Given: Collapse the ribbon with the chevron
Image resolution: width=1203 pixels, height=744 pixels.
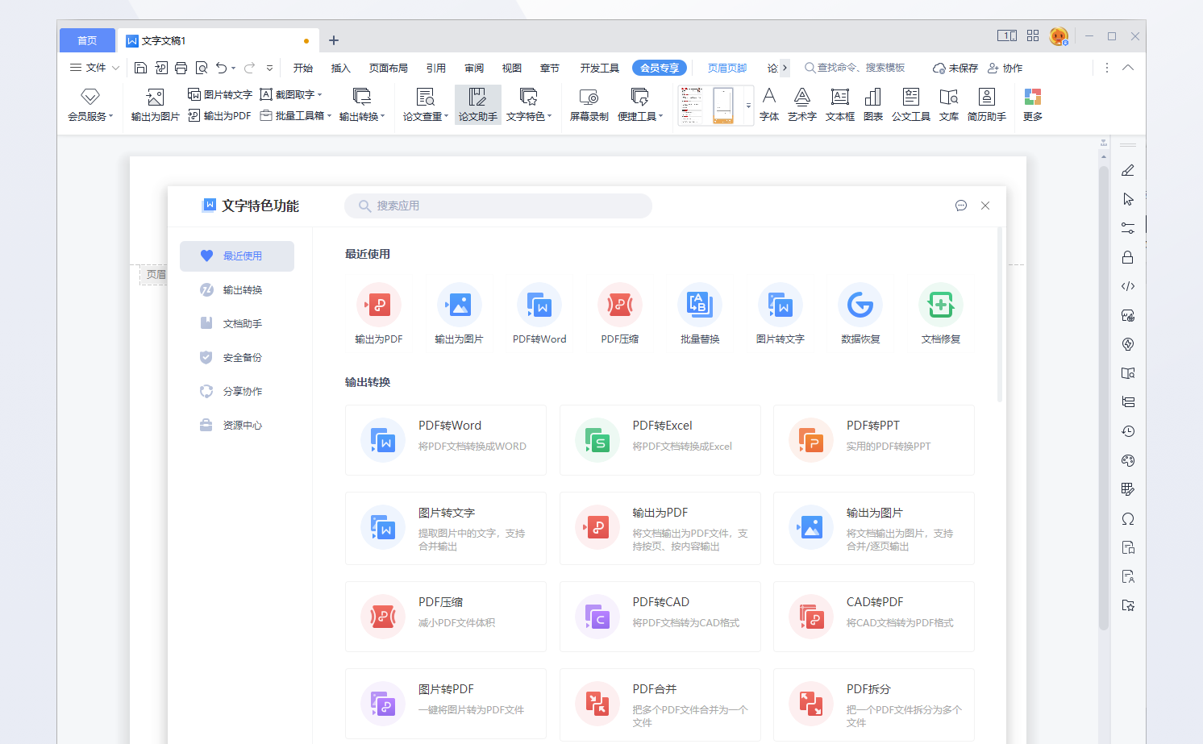Looking at the screenshot, I should (x=1128, y=68).
